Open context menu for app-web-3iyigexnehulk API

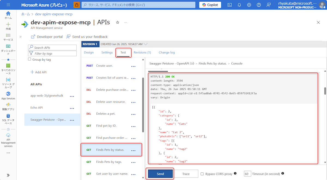click(x=72, y=96)
